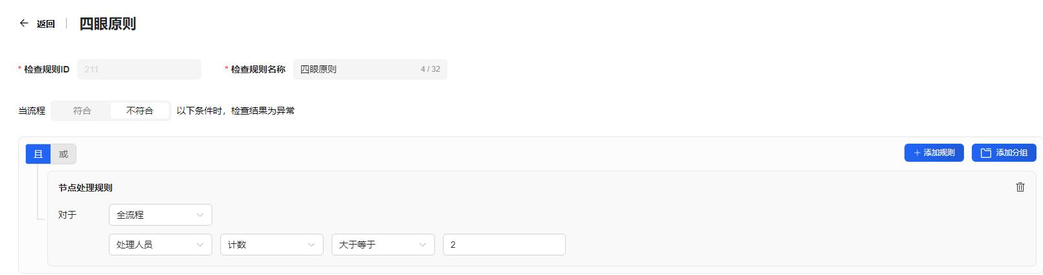Click the folder icon on 添加分组

[986, 153]
